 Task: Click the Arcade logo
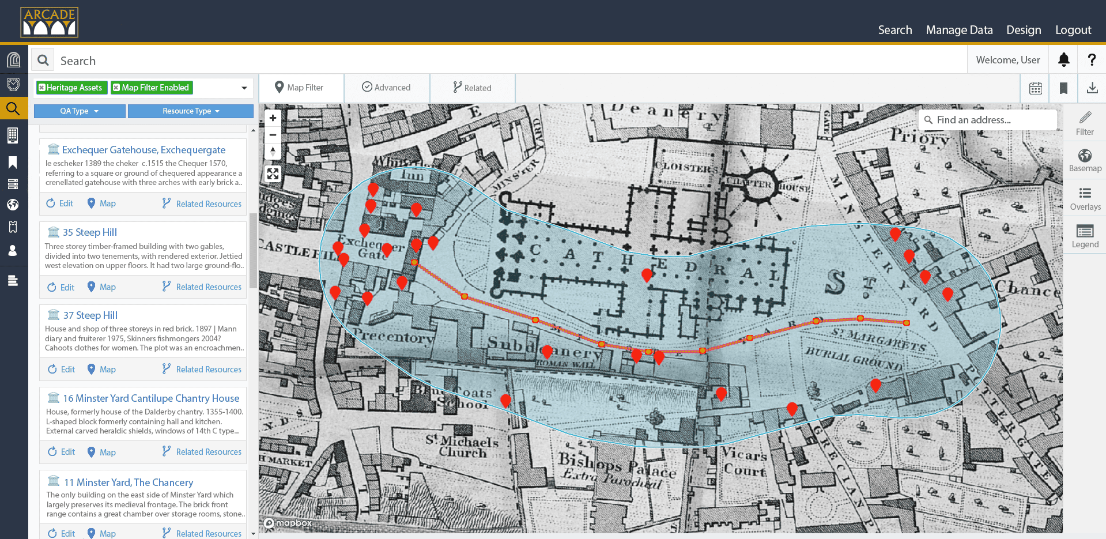[x=49, y=22]
